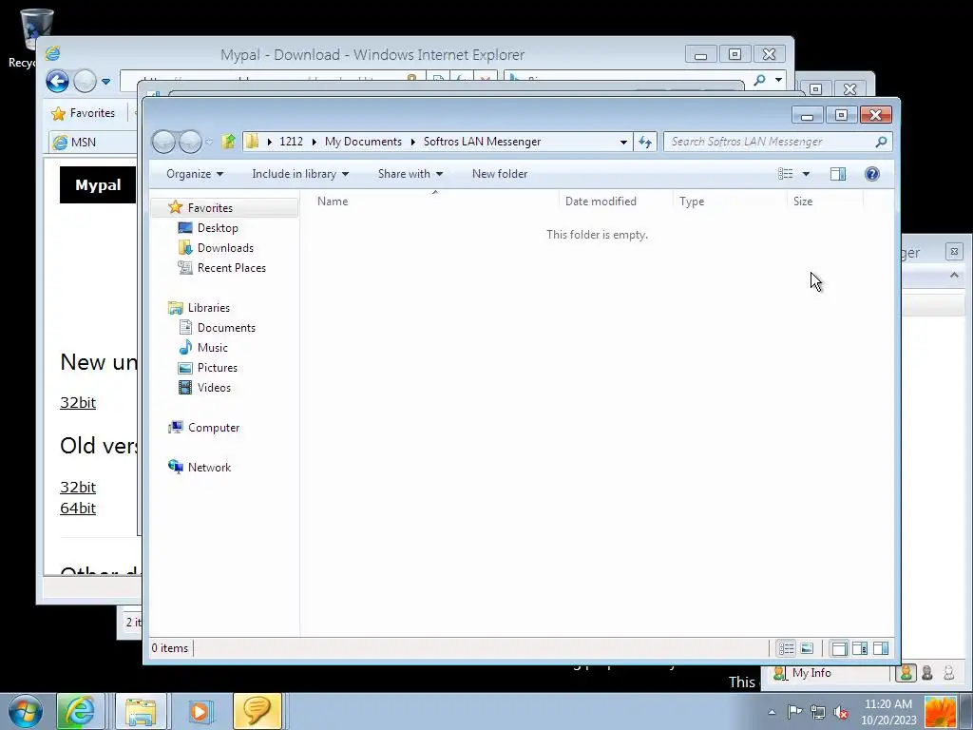
Task: Sort by the Date modified column header
Action: click(x=616, y=202)
